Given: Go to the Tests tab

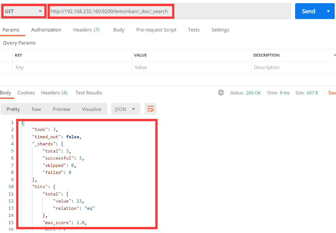Looking at the screenshot, I should 194,30.
